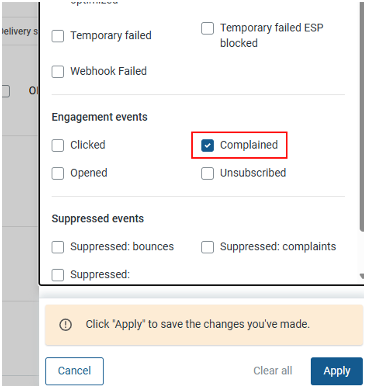Click the warning info icon in banner
This screenshot has width=376, height=389.
point(66,324)
